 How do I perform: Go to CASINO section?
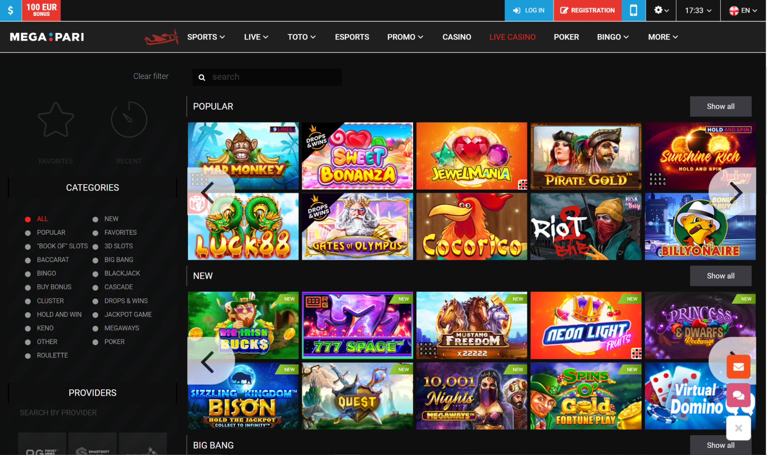click(457, 37)
